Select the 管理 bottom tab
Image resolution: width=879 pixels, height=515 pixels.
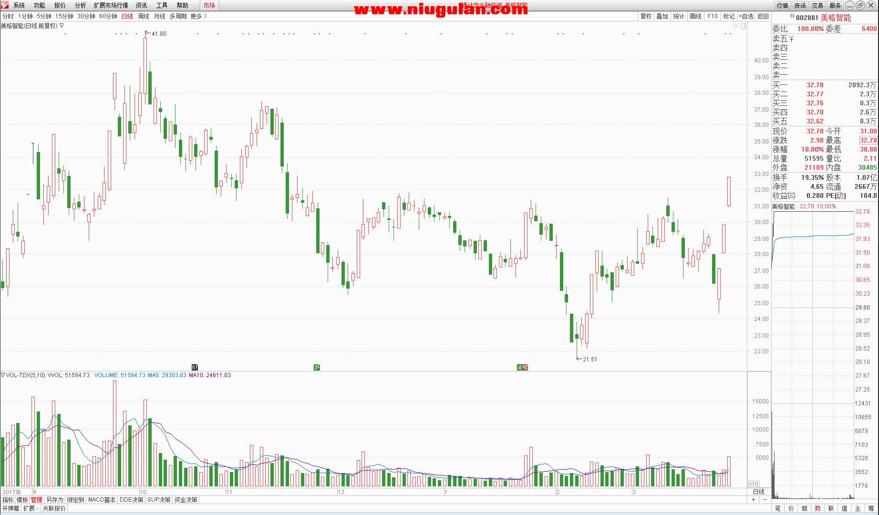pyautogui.click(x=37, y=500)
